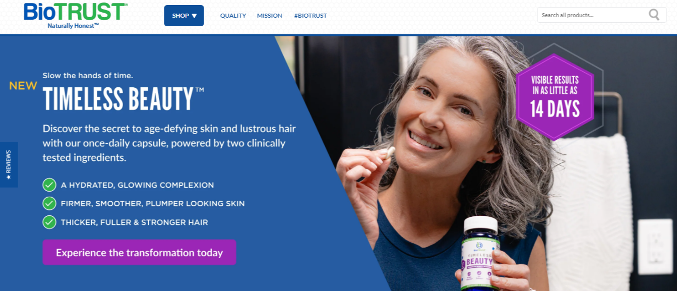Click the yellow NEW label

23,86
